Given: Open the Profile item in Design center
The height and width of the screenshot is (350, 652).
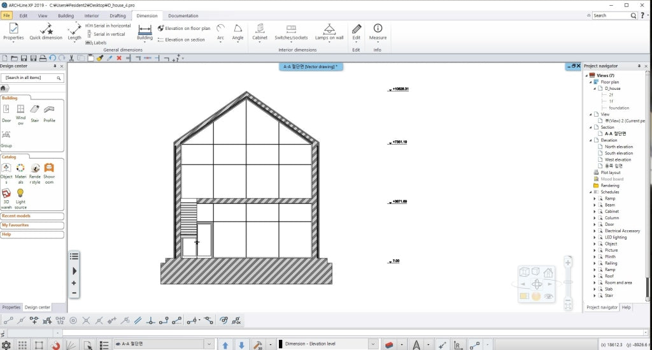Looking at the screenshot, I should click(x=49, y=113).
